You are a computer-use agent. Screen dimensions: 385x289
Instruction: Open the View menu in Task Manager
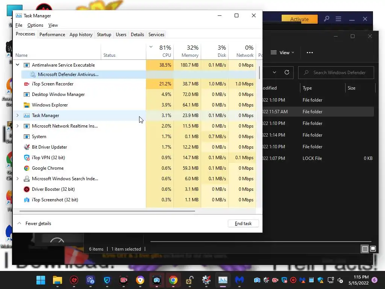[53, 25]
